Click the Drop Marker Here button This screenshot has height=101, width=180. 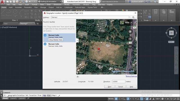56,40
